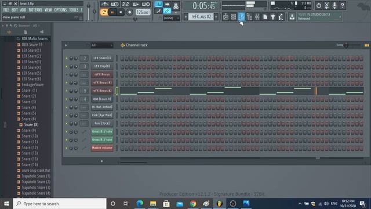
Task: Mute the reFX Nexus #1 channel
Action: tap(67, 83)
